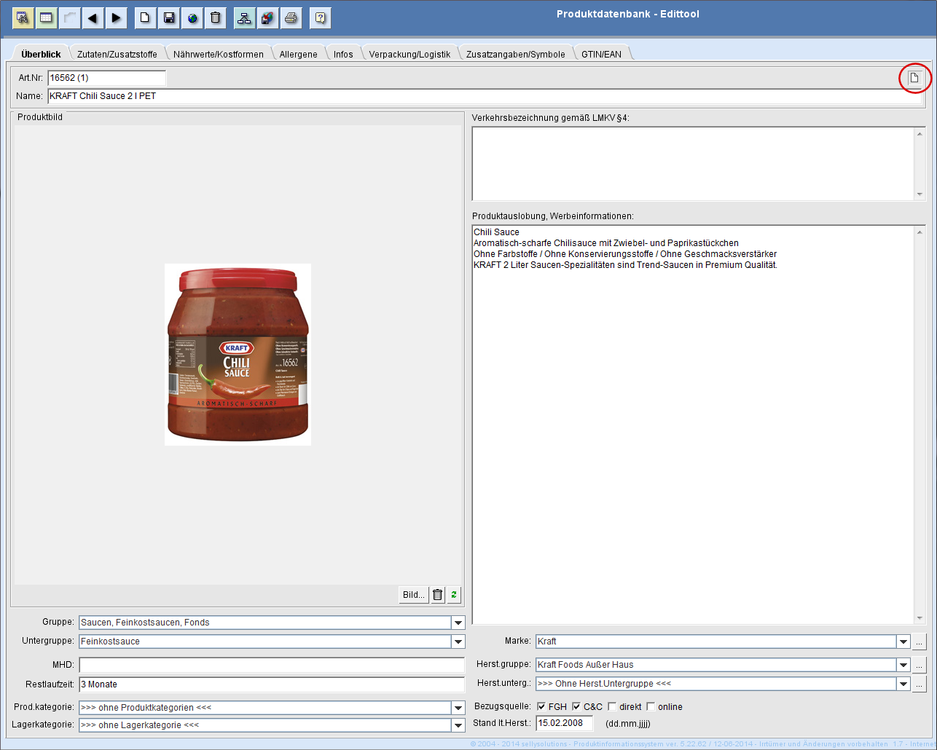This screenshot has height=750, width=937.
Task: Click the Produktauslobung scrollbar down arrow
Action: click(920, 618)
